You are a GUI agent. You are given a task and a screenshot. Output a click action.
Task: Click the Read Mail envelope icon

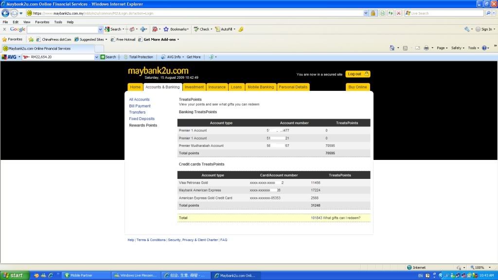pos(418,48)
